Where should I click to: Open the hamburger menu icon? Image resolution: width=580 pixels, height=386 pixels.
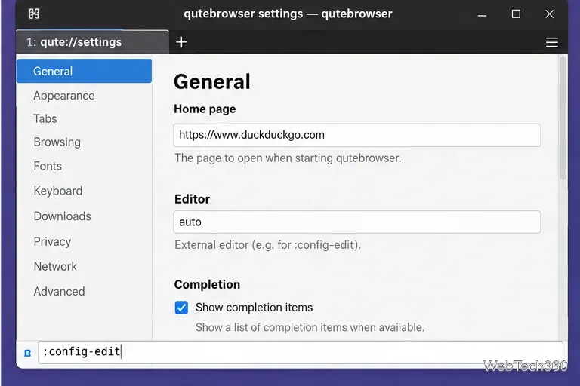[x=551, y=42]
